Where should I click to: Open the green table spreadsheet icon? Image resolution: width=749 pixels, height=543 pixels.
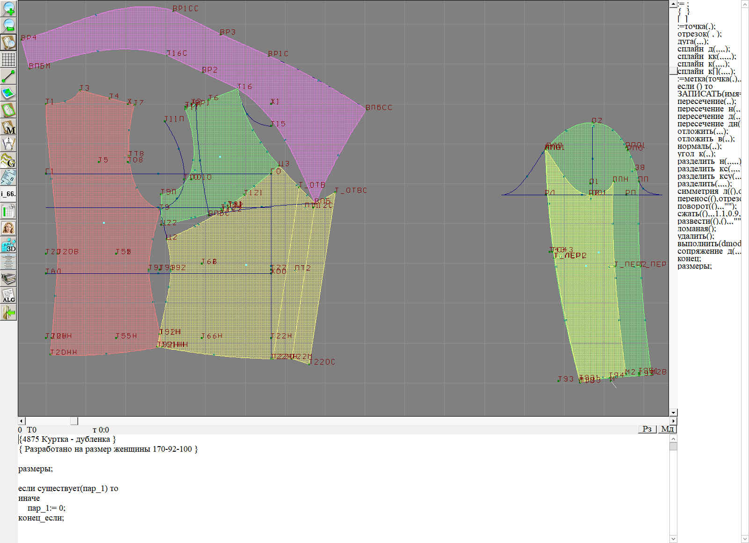coord(8,211)
